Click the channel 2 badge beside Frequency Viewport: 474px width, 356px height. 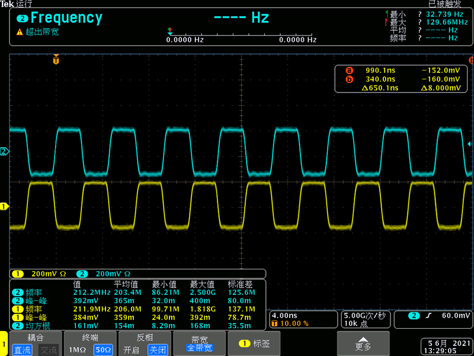pos(23,18)
